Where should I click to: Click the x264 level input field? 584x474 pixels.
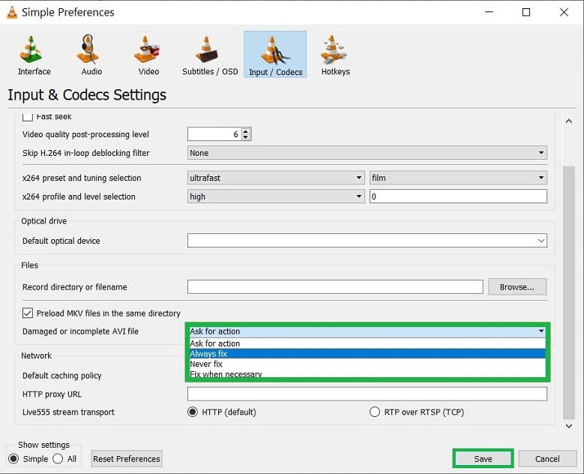459,196
